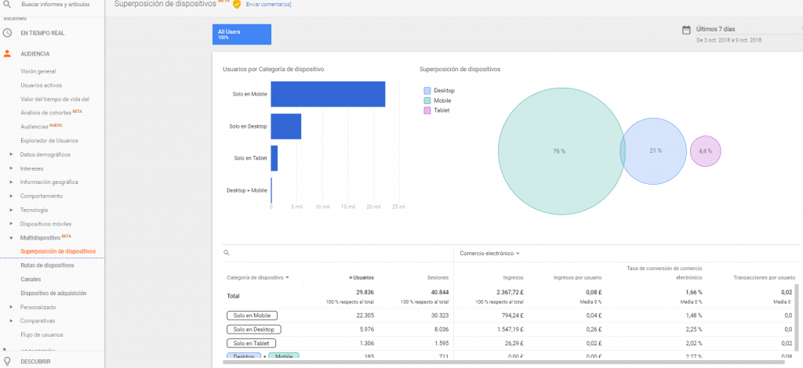Click the Descubrir lightbulb icon
This screenshot has width=803, height=368.
[7, 362]
